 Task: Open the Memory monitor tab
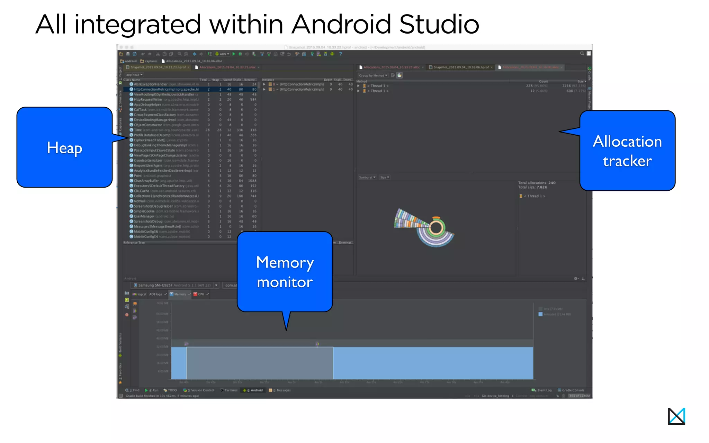click(x=180, y=295)
